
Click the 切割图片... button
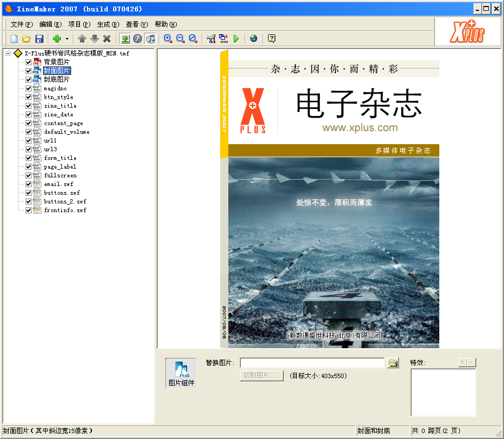(x=262, y=376)
